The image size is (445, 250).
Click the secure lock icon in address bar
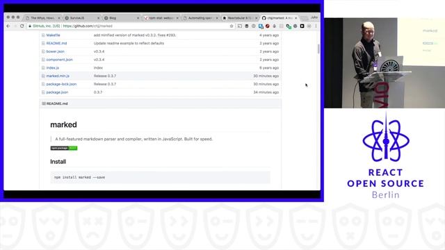30,26
